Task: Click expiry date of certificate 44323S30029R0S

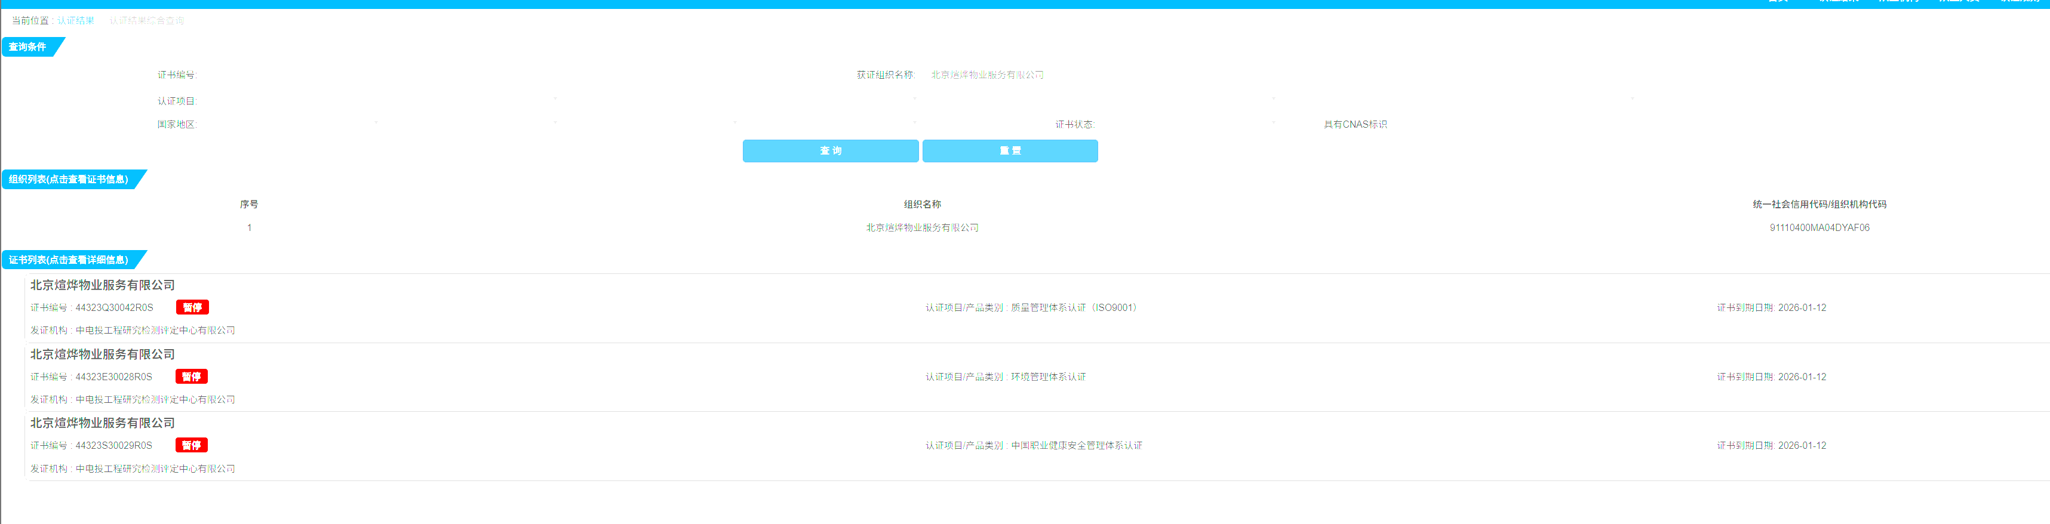Action: (1802, 445)
